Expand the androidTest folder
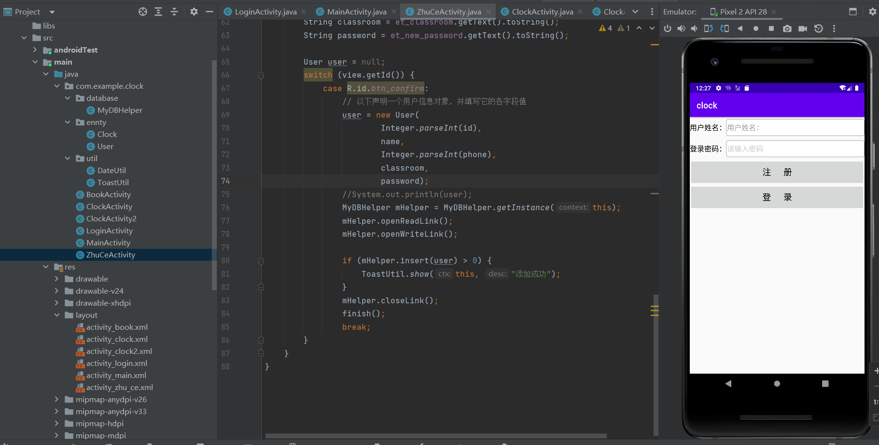Image resolution: width=879 pixels, height=445 pixels. (35, 50)
